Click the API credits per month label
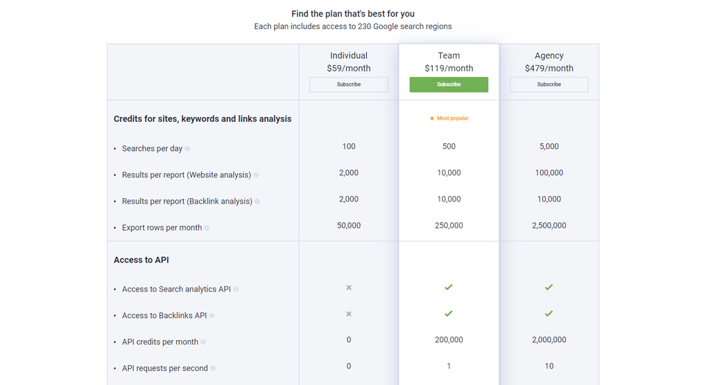The height and width of the screenshot is (385, 713). [160, 342]
